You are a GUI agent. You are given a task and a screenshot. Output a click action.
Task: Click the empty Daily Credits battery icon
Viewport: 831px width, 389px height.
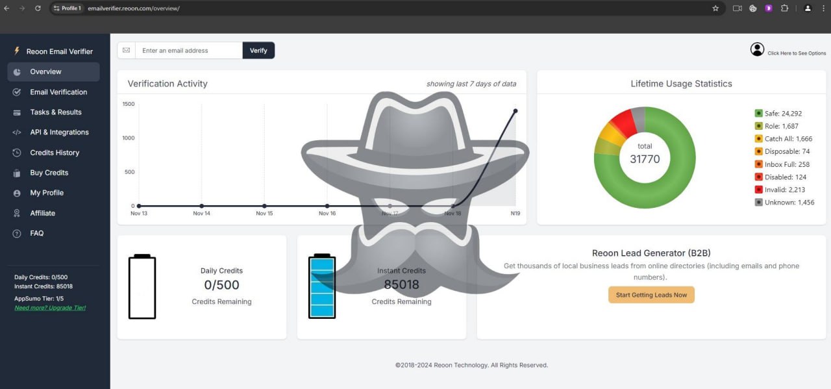[142, 286]
